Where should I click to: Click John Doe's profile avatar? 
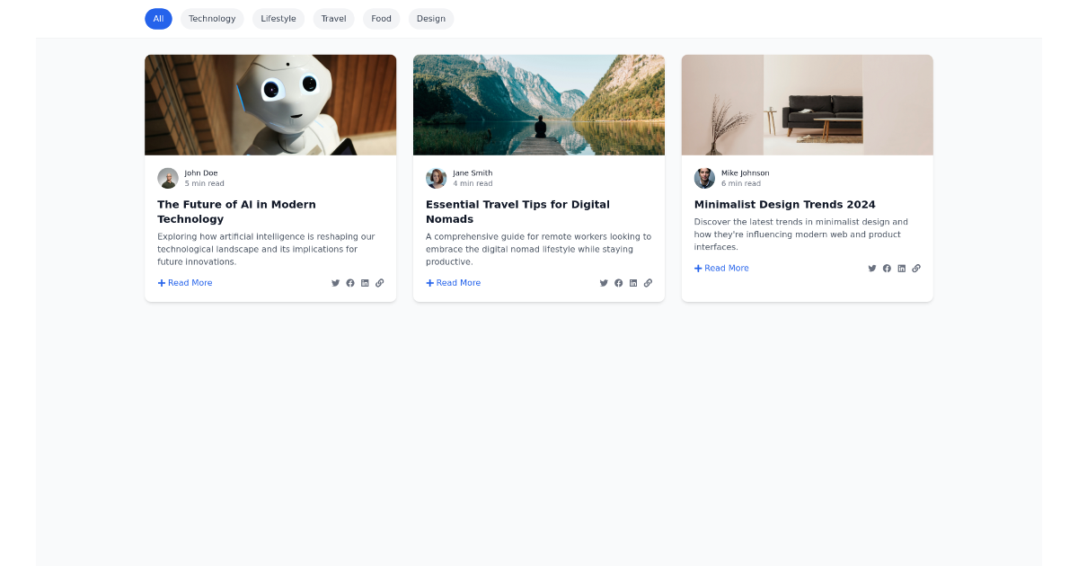coord(168,178)
